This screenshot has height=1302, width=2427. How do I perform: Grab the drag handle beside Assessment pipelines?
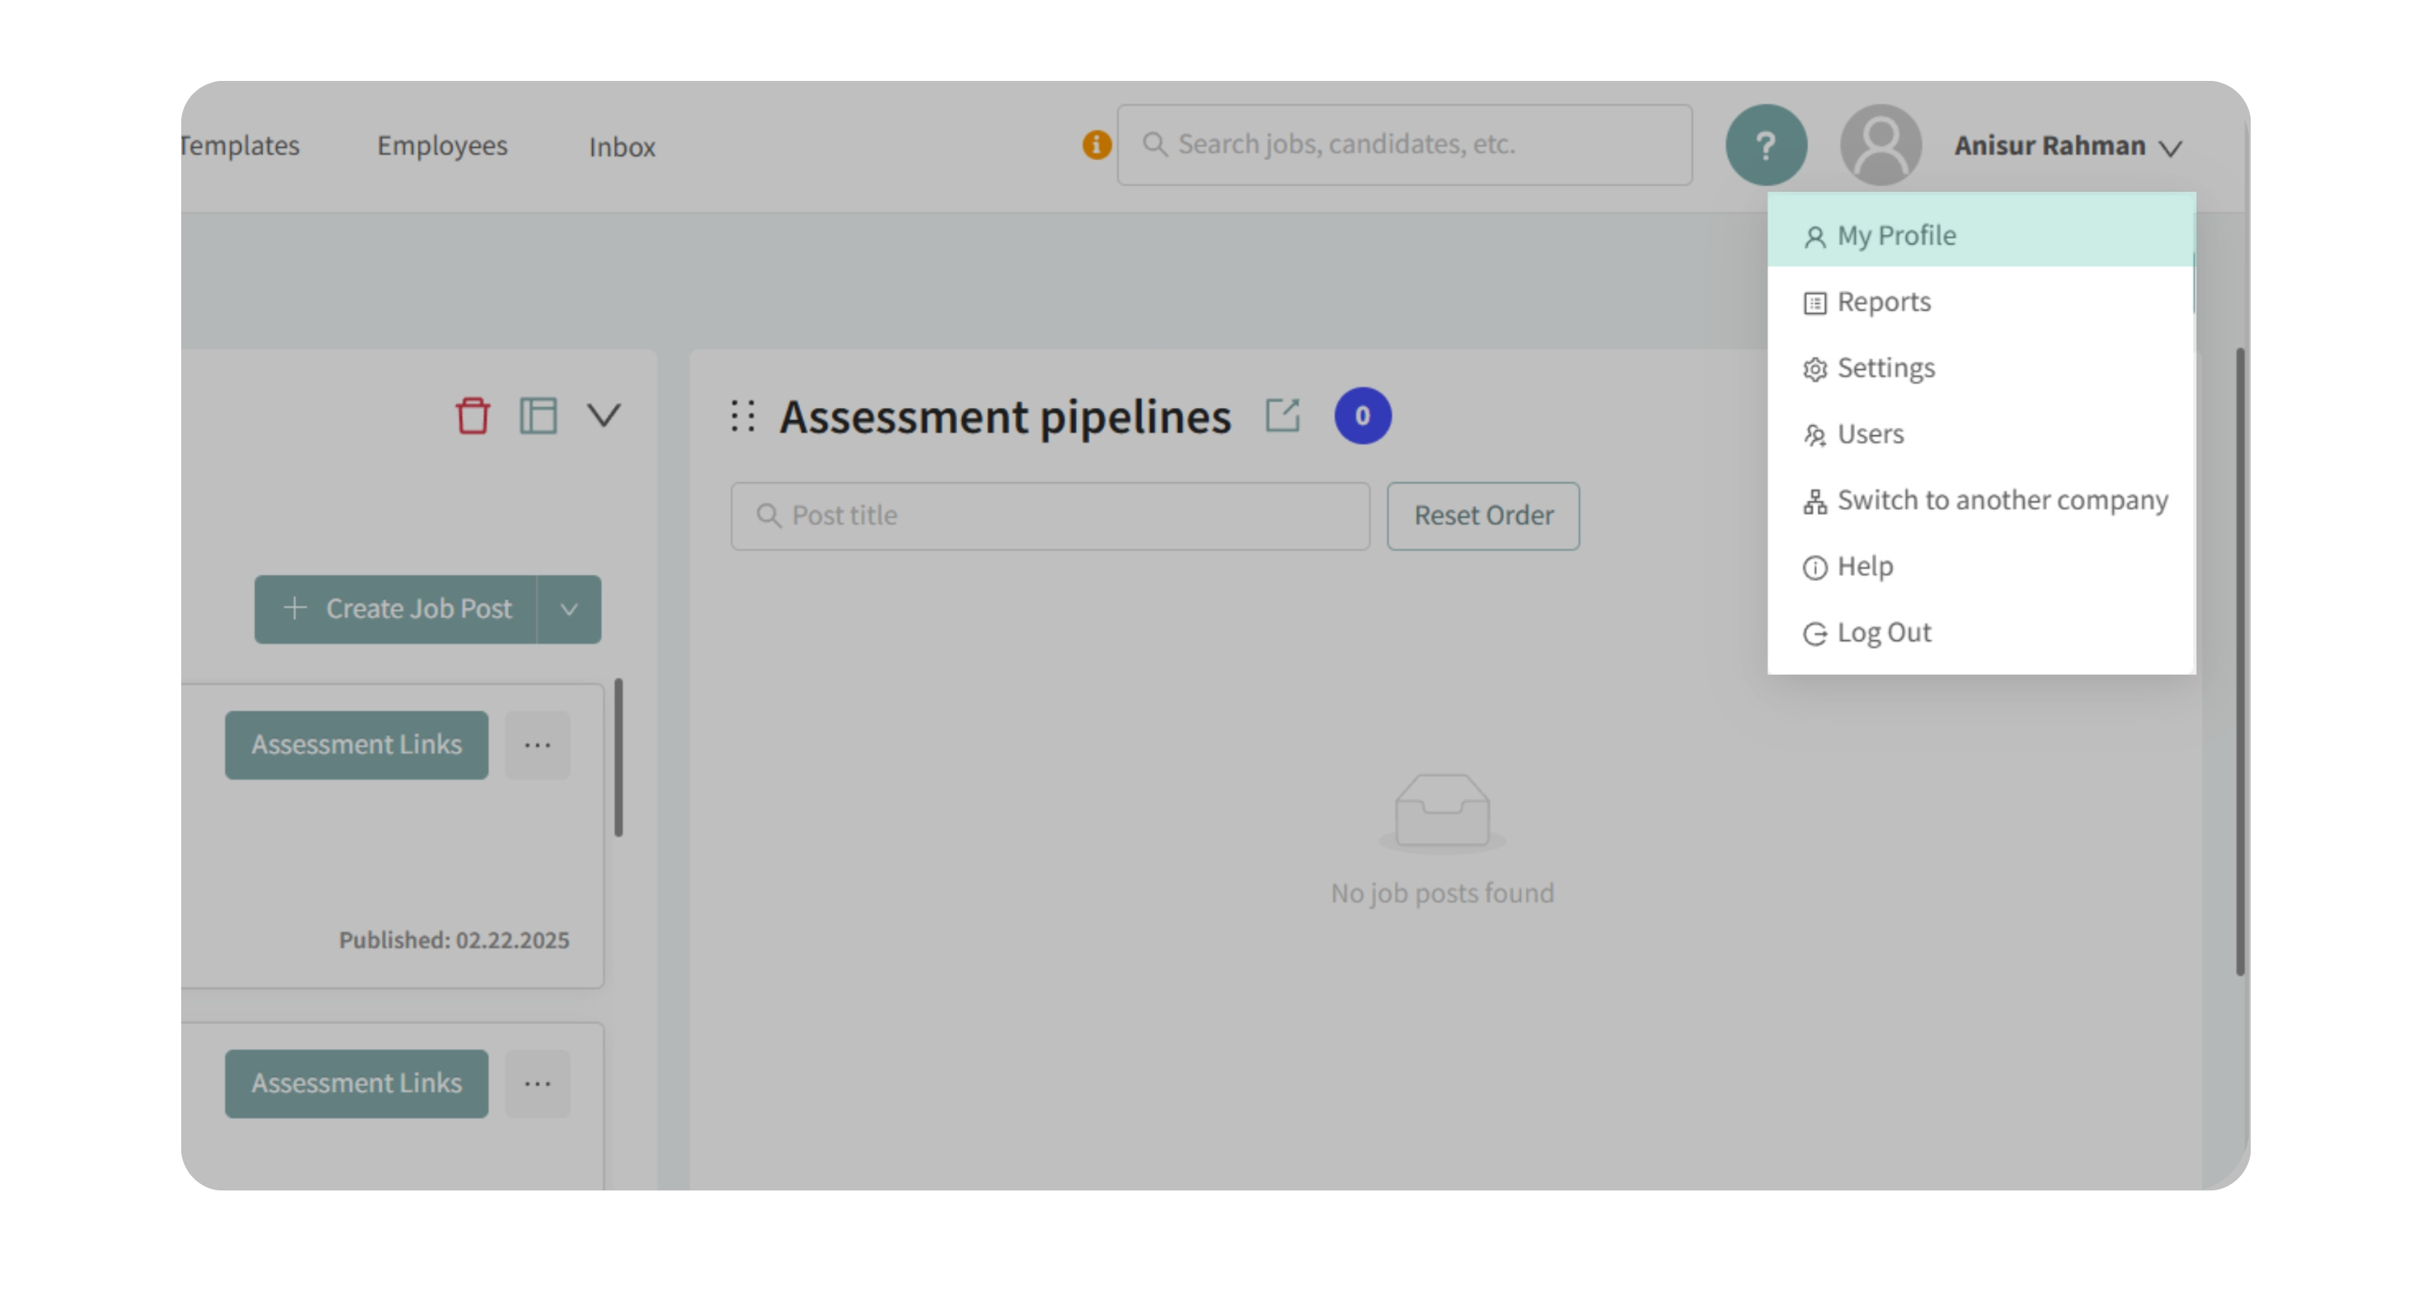click(x=743, y=415)
